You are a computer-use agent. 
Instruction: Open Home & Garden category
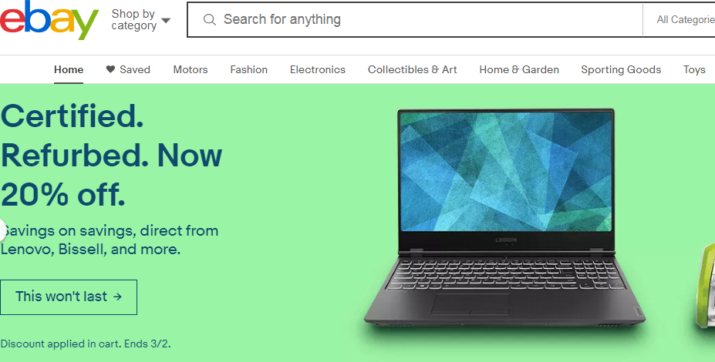519,69
